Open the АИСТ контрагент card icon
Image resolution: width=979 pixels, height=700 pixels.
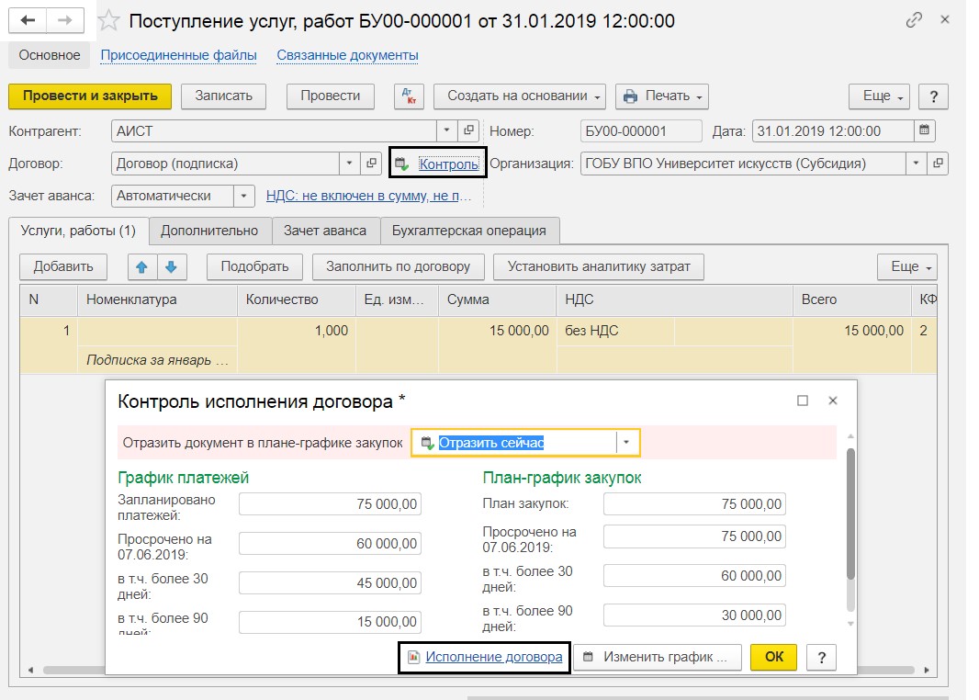tap(468, 130)
